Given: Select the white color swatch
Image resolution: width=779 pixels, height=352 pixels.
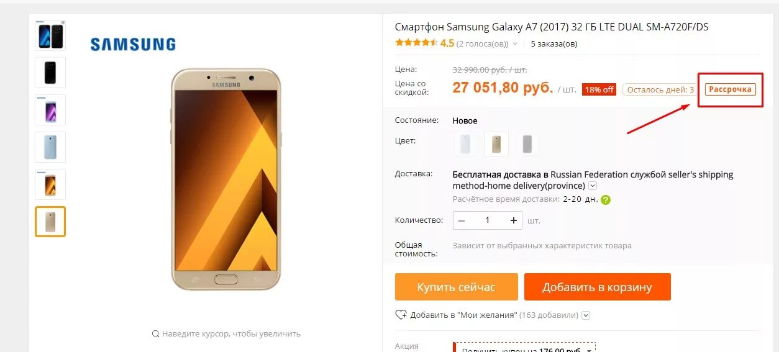Looking at the screenshot, I should [465, 144].
